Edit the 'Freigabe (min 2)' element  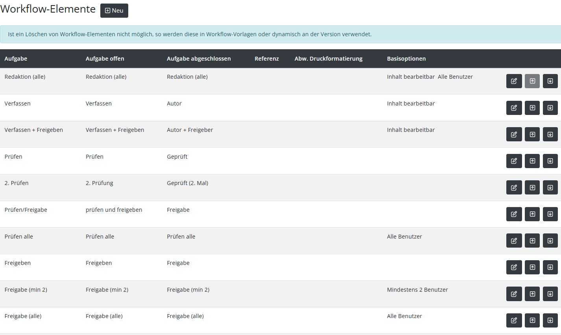click(x=514, y=294)
